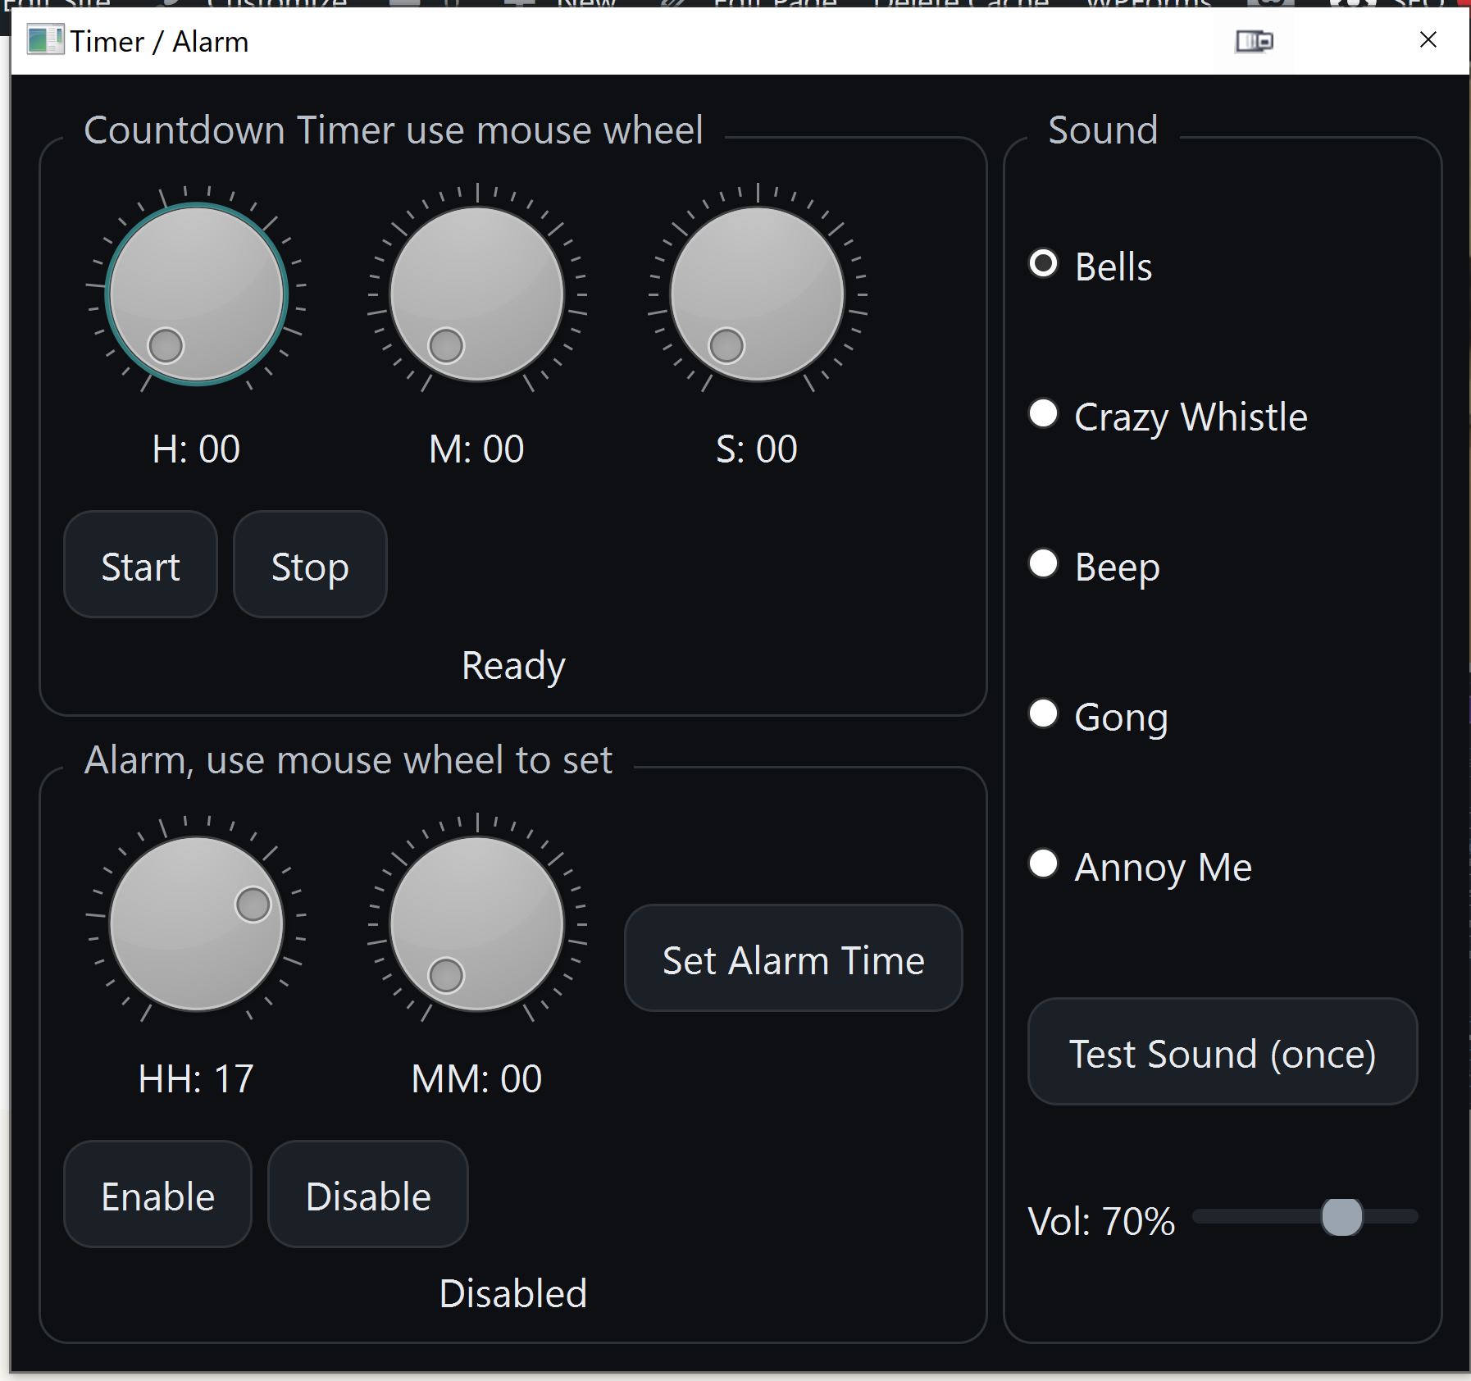This screenshot has height=1381, width=1471.
Task: Click the alarm MM minute dial
Action: pyautogui.click(x=477, y=923)
